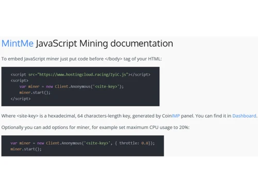258x193 pixels.
Task: Click the "Optionally you can add options" sentence
Action: pyautogui.click(x=95, y=128)
